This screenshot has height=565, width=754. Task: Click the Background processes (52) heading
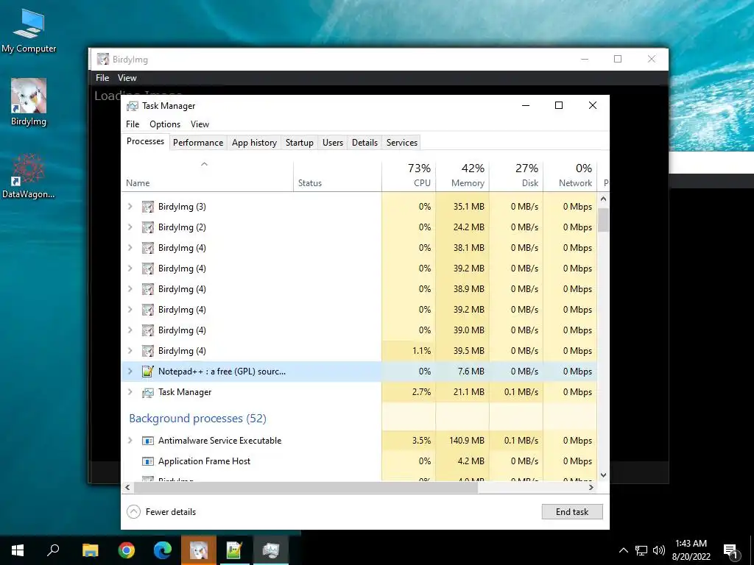pyautogui.click(x=197, y=419)
